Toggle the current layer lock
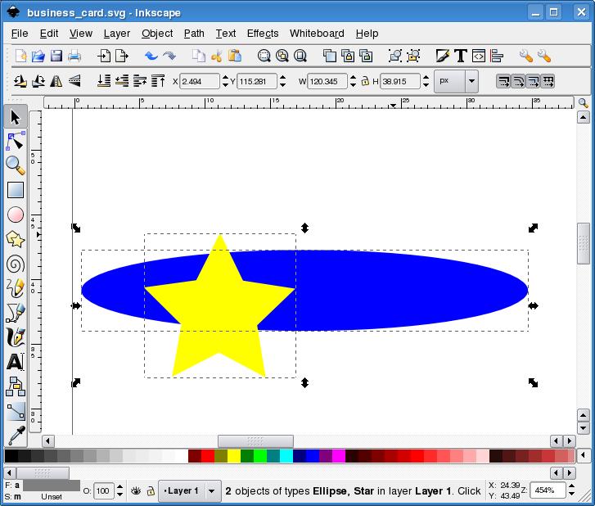Image resolution: width=595 pixels, height=506 pixels. [x=151, y=491]
